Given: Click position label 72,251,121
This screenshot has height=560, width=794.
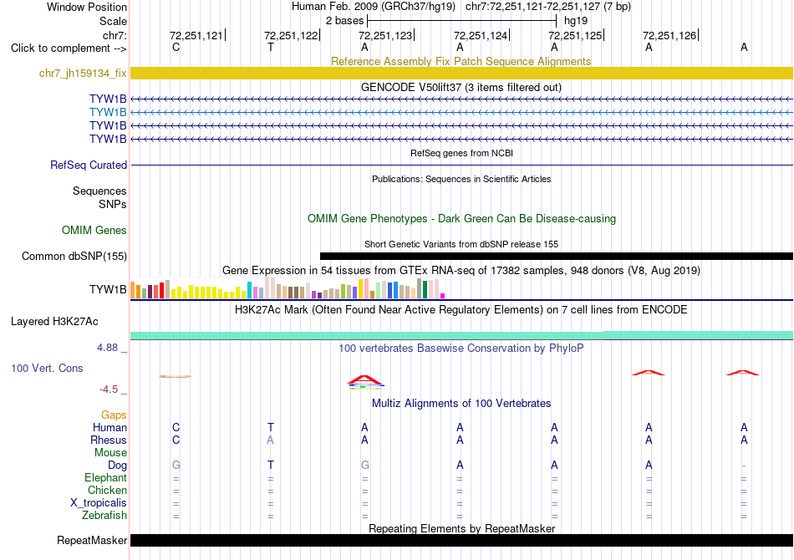Looking at the screenshot, I should point(197,35).
